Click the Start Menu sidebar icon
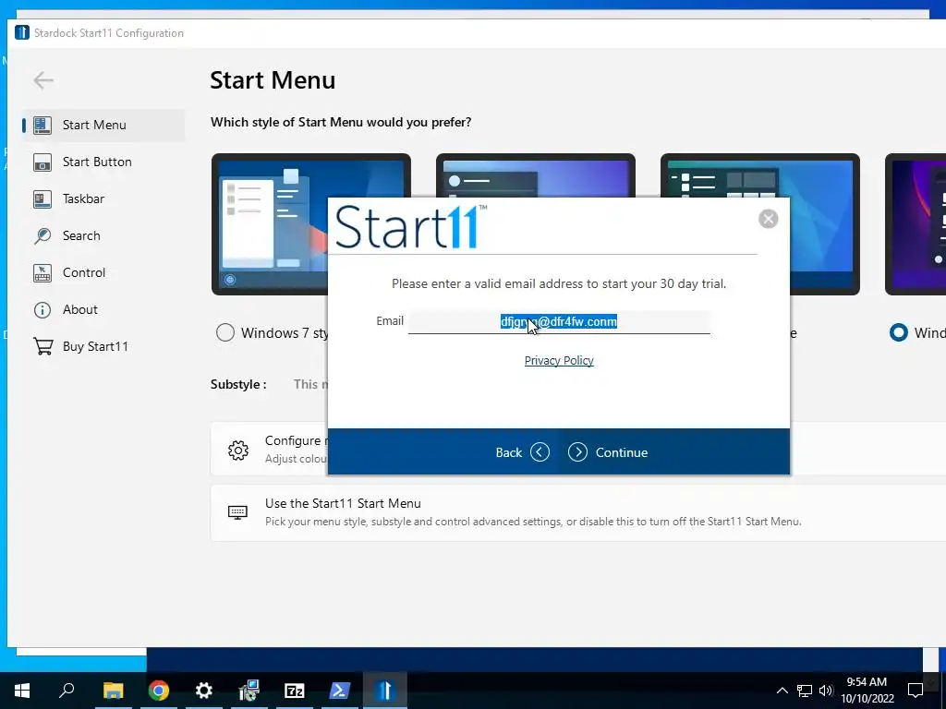The width and height of the screenshot is (946, 709). [42, 126]
